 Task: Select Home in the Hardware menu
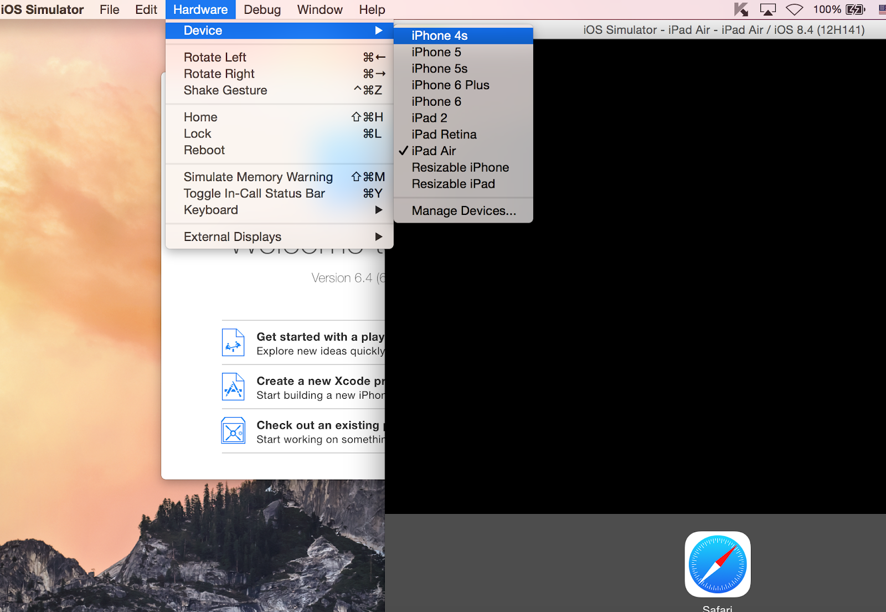pyautogui.click(x=280, y=117)
